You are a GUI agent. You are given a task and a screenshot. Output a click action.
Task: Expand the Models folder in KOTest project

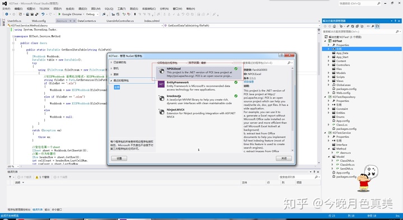click(x=329, y=73)
